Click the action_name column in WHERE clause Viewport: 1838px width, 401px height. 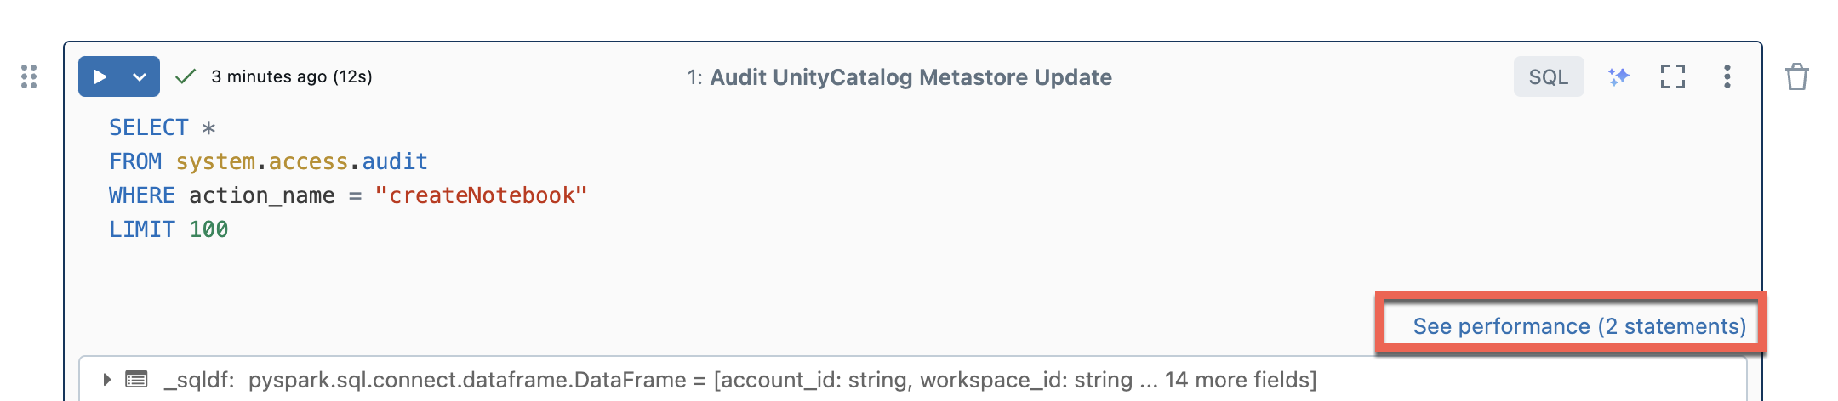click(x=261, y=195)
